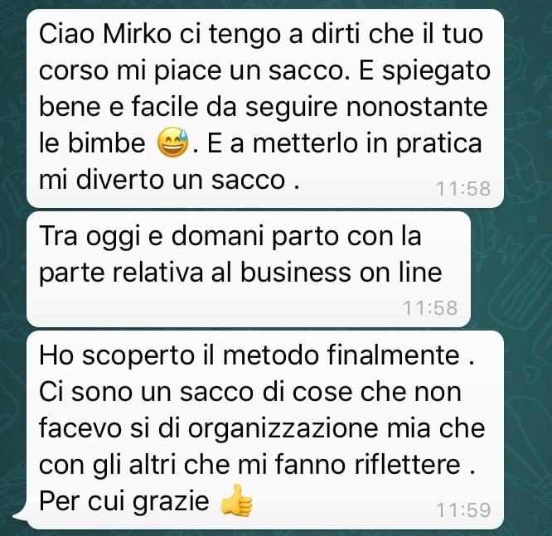This screenshot has height=536, width=552.
Task: Click the text 'mi diverto un sacco'
Action: coord(162,180)
